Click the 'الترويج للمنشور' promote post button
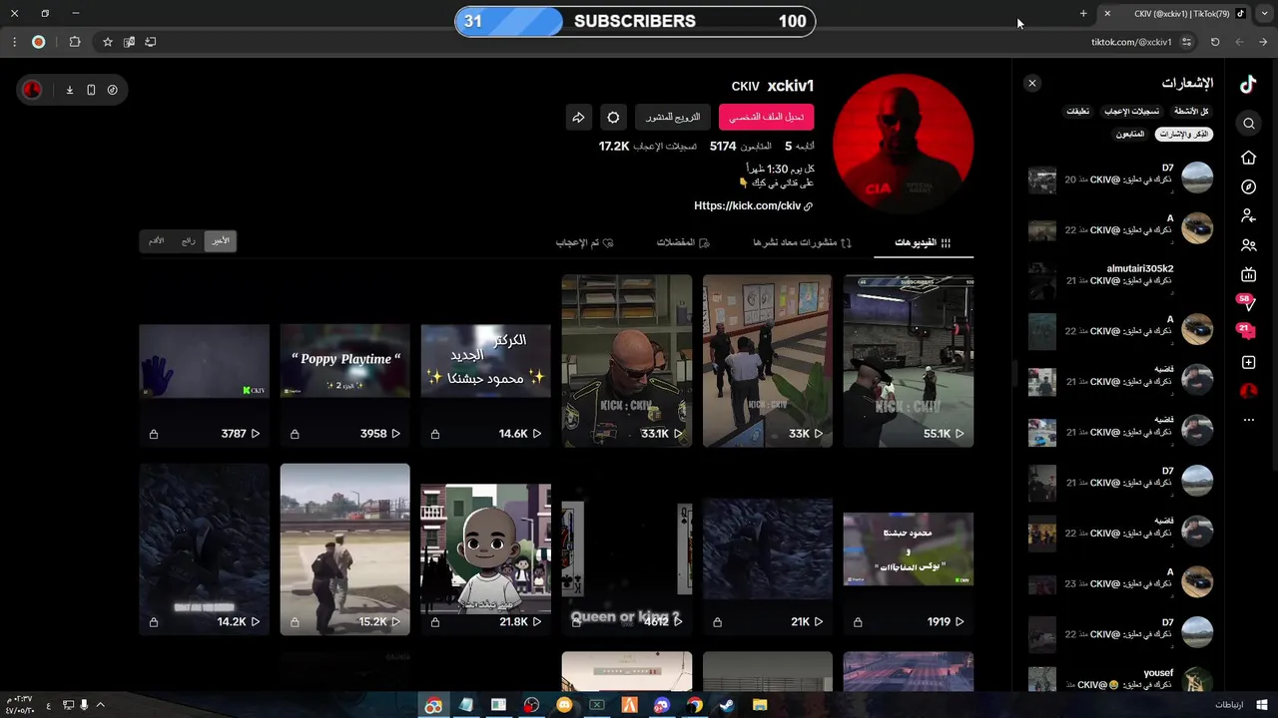Screen dimensions: 1278x718 click(x=673, y=117)
